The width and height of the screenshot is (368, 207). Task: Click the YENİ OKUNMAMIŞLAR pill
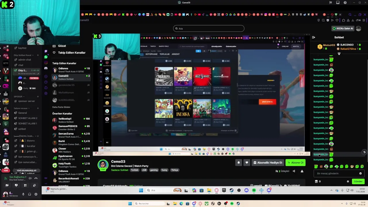pos(26,170)
